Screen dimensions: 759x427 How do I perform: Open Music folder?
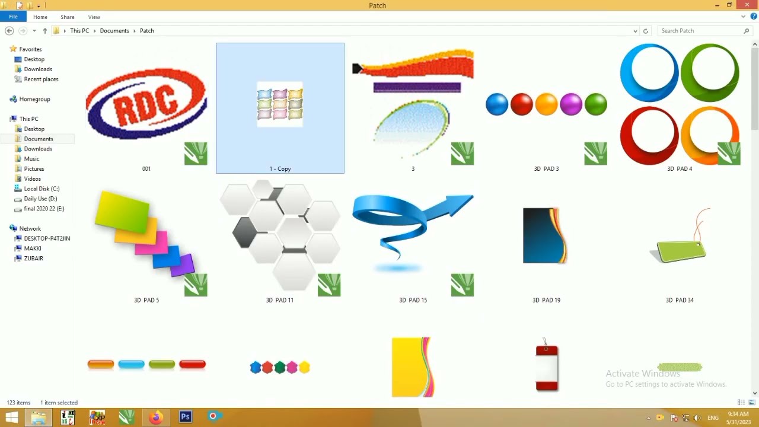31,159
